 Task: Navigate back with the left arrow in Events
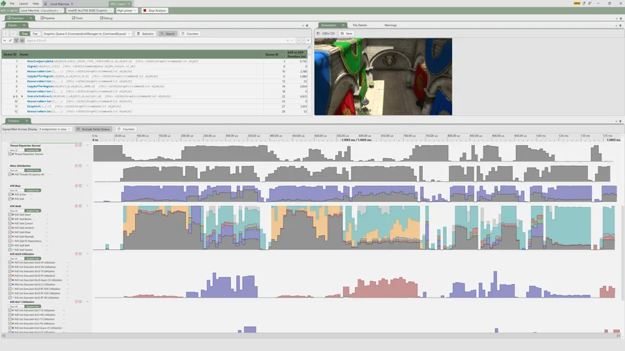point(7,34)
